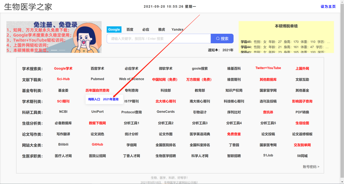Click the 账号密码 > link
Image resolution: width=344 pixels, height=184 pixels.
pos(311,167)
